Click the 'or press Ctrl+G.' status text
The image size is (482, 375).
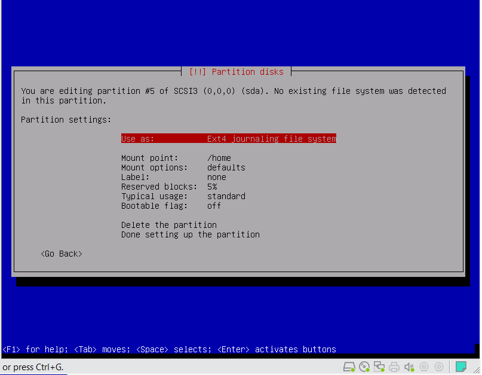click(33, 367)
